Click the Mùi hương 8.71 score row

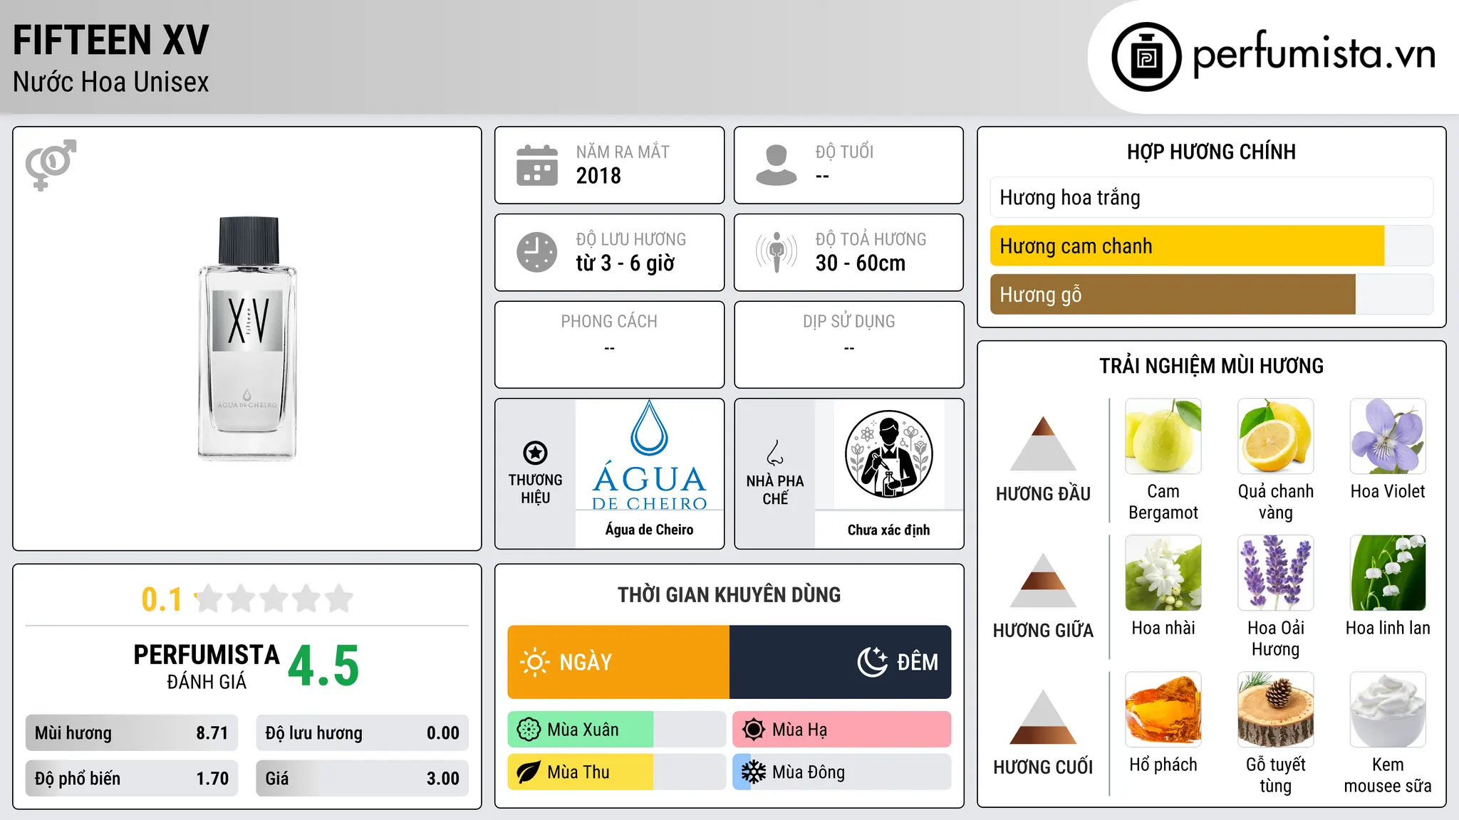[132, 733]
